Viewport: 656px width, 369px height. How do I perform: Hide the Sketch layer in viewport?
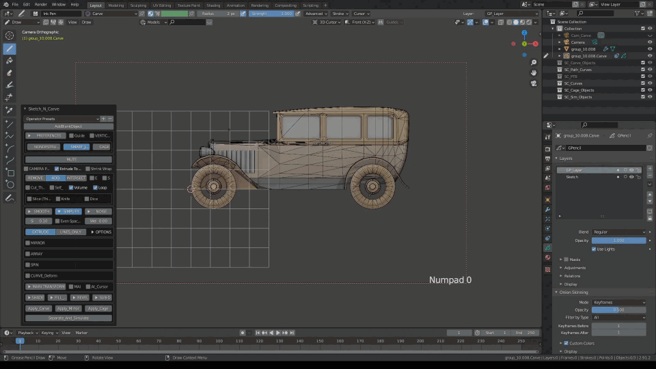tap(631, 177)
